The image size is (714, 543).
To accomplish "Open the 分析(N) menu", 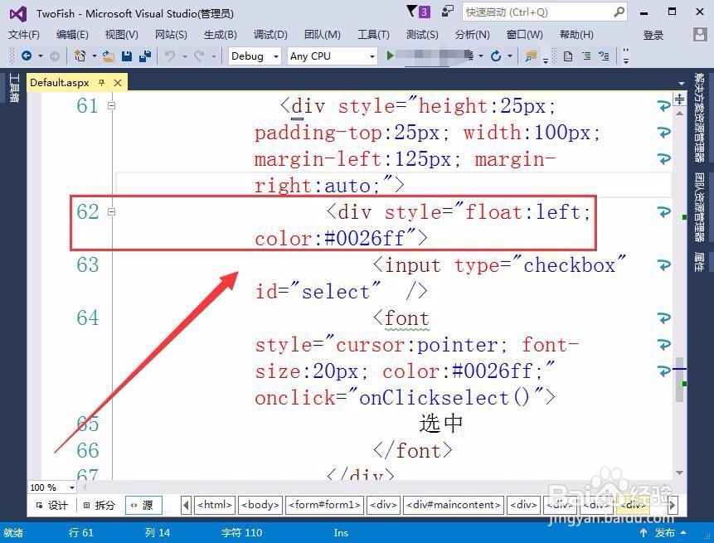I will [472, 35].
